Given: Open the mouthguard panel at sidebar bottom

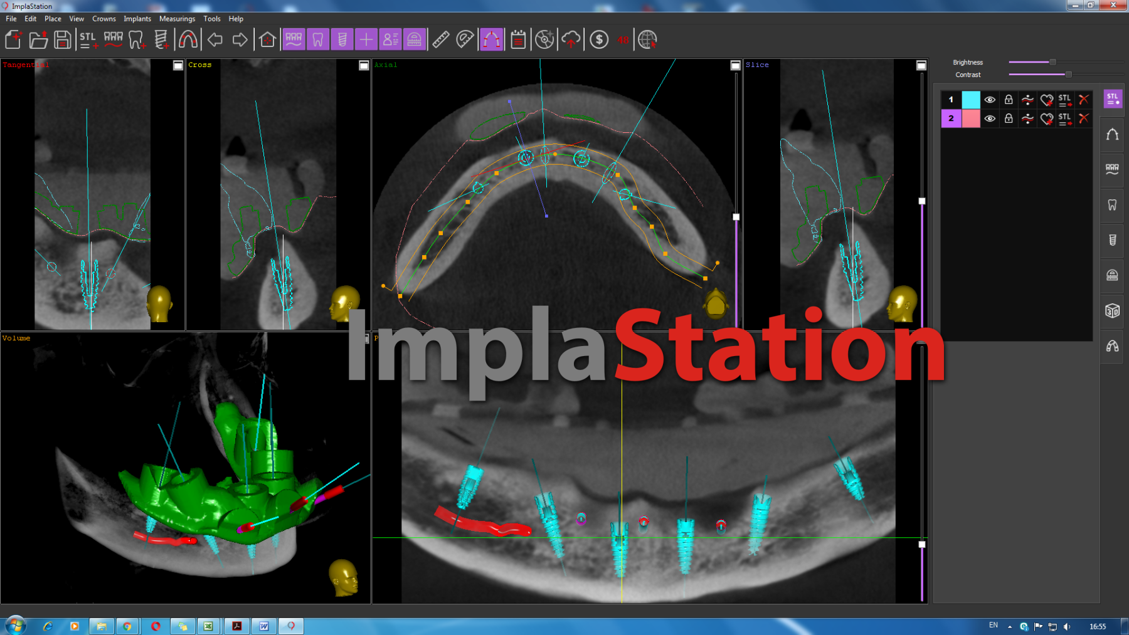Looking at the screenshot, I should [x=1113, y=346].
